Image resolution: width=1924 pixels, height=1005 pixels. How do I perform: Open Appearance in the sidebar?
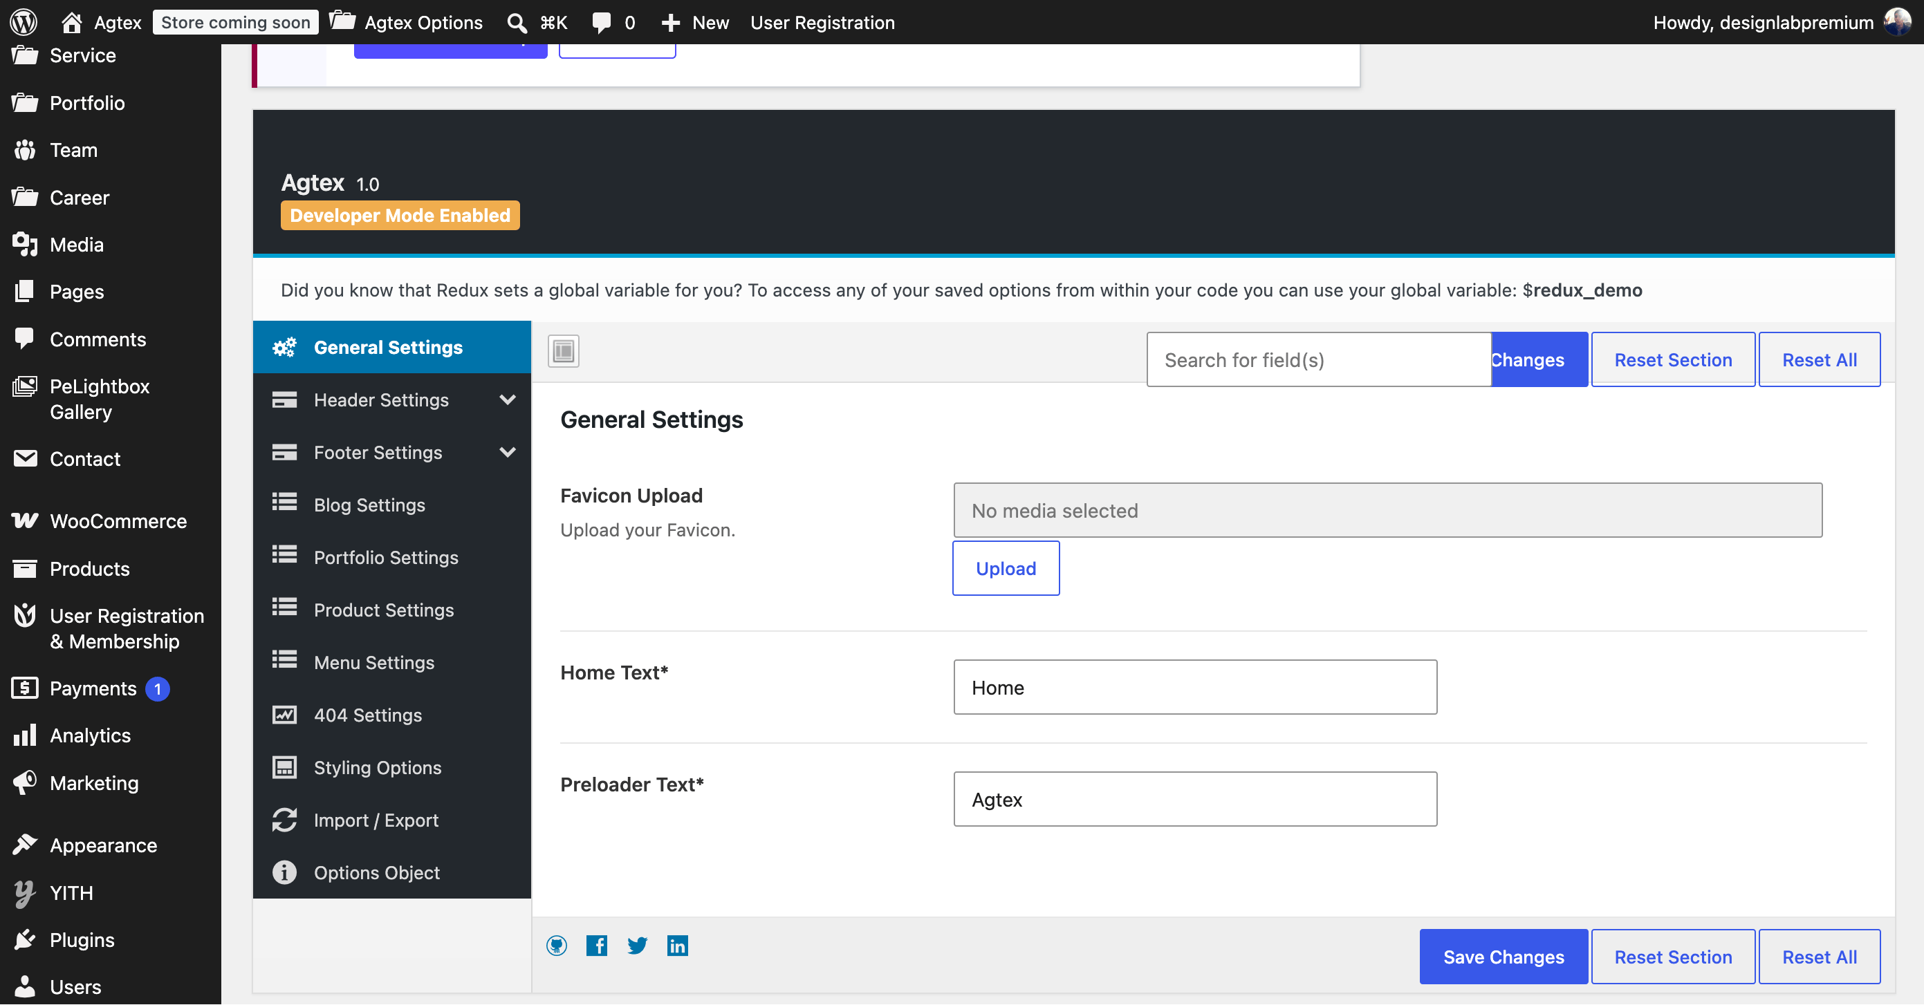coord(111,845)
